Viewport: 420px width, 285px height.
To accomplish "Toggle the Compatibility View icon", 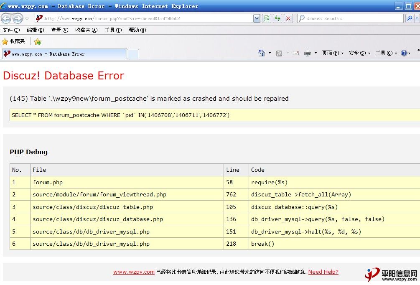I will coord(267,18).
